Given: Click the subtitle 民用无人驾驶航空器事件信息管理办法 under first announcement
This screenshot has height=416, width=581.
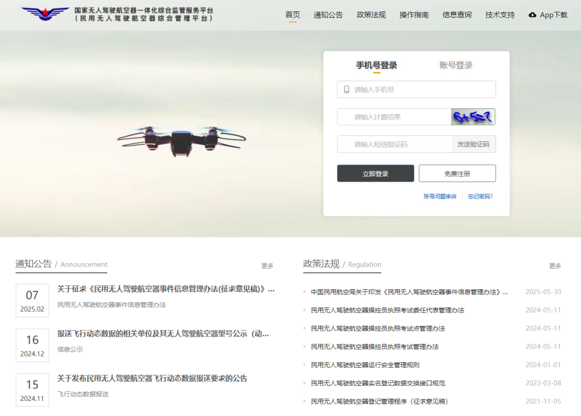Looking at the screenshot, I should pyautogui.click(x=111, y=305).
